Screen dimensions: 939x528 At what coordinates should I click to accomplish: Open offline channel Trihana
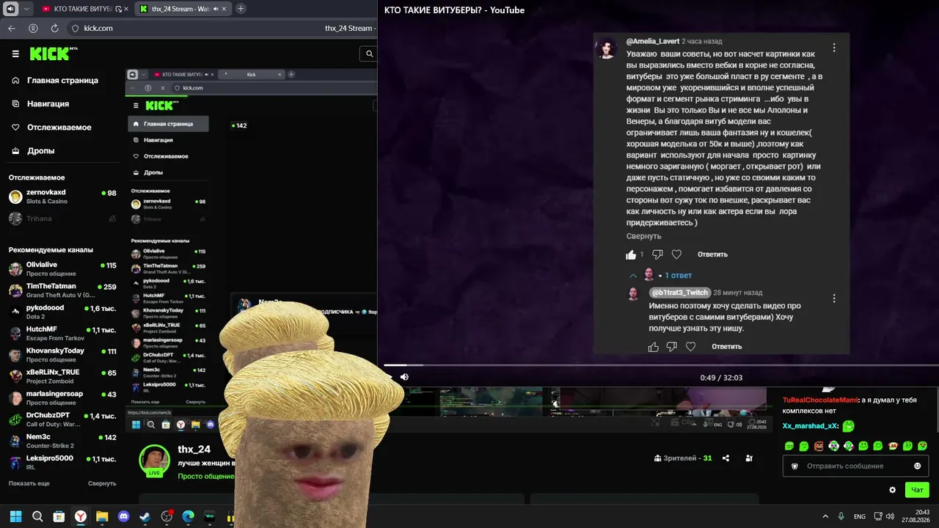(x=62, y=219)
